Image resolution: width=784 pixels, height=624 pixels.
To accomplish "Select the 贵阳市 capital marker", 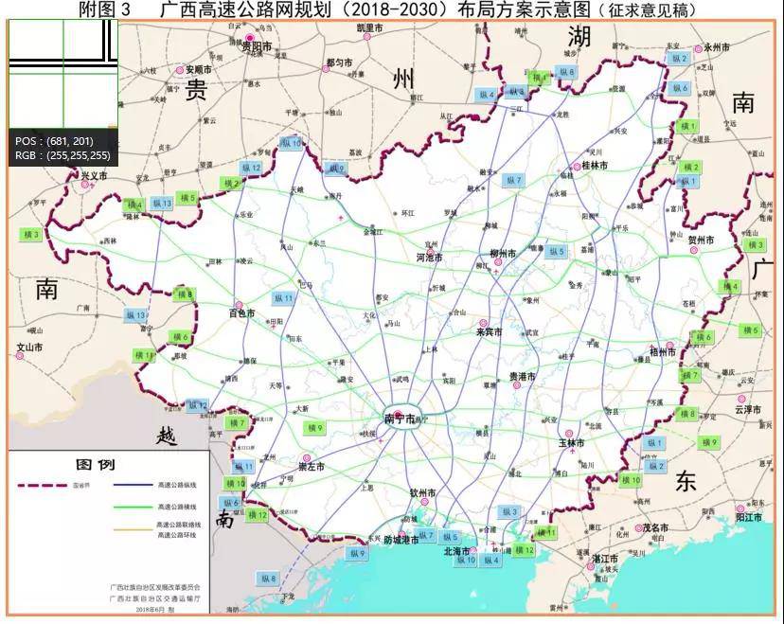I will click(x=250, y=39).
